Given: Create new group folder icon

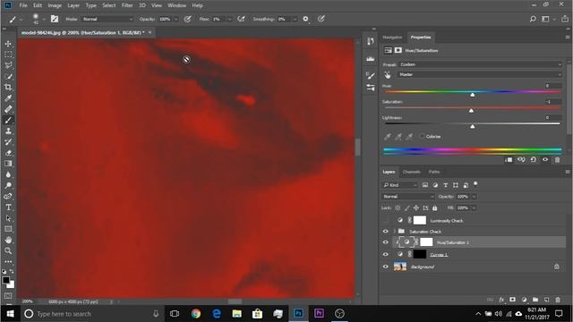Looking at the screenshot, I should tap(535, 300).
